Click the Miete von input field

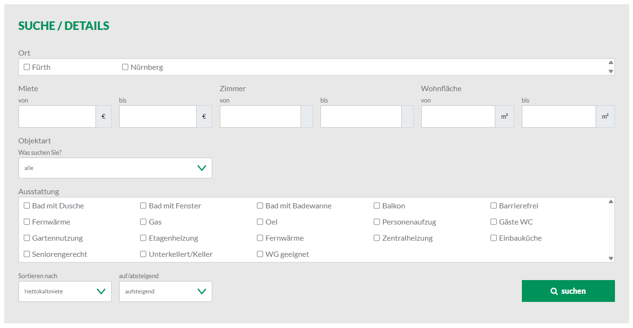57,117
